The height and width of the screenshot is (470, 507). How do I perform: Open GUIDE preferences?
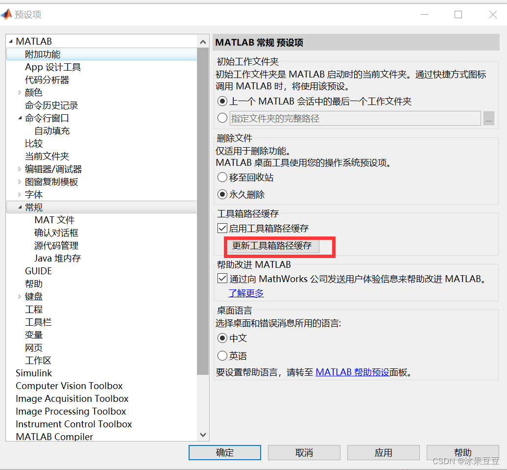38,271
